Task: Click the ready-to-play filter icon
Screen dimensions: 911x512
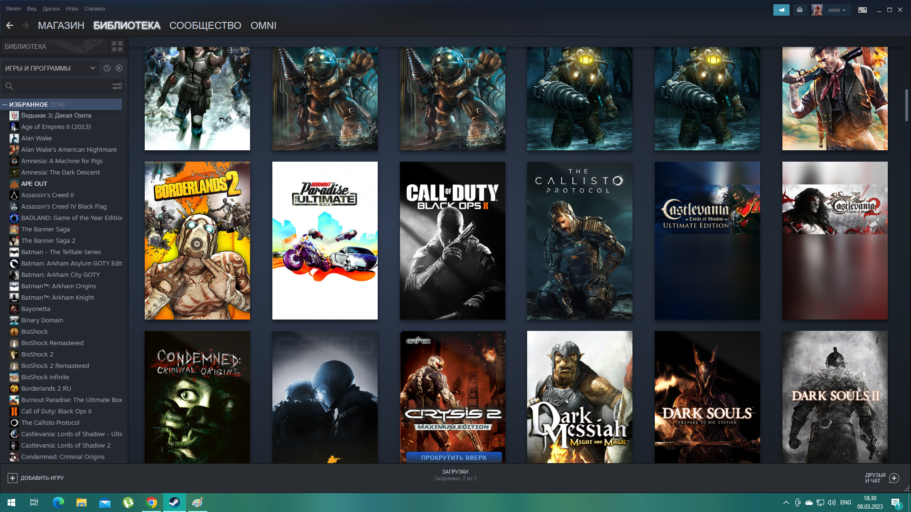Action: pyautogui.click(x=119, y=68)
